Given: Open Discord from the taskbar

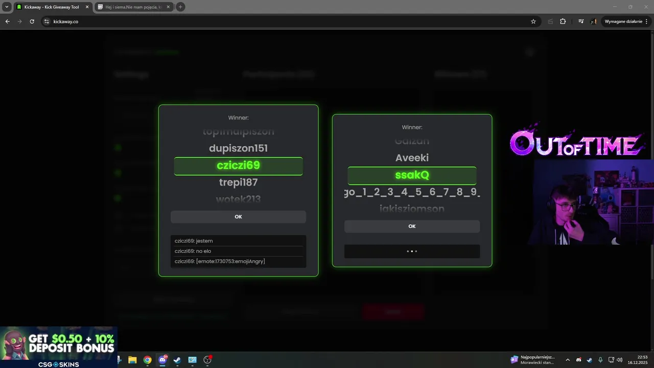Looking at the screenshot, I should tap(162, 360).
